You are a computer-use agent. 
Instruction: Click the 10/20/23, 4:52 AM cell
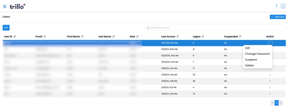(x=170, y=56)
